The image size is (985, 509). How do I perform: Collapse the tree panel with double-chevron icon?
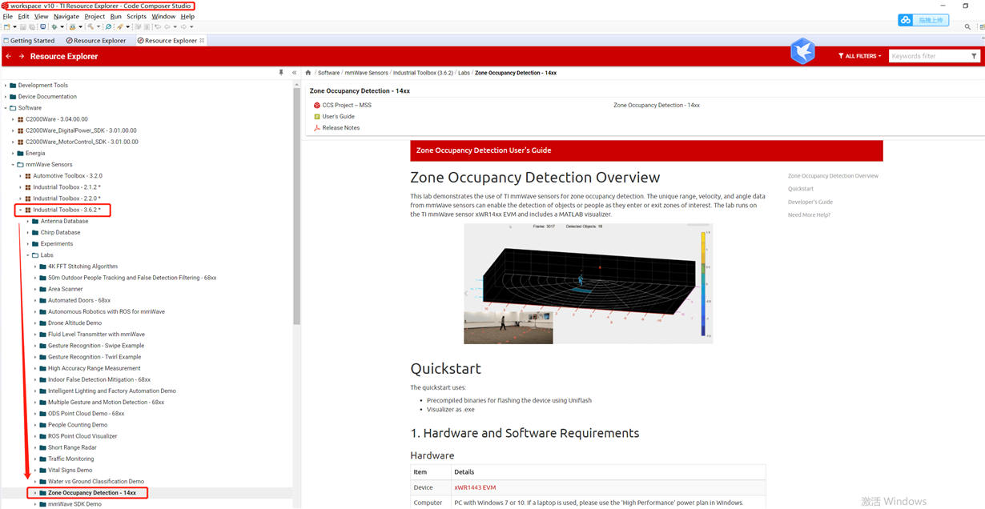[x=295, y=73]
